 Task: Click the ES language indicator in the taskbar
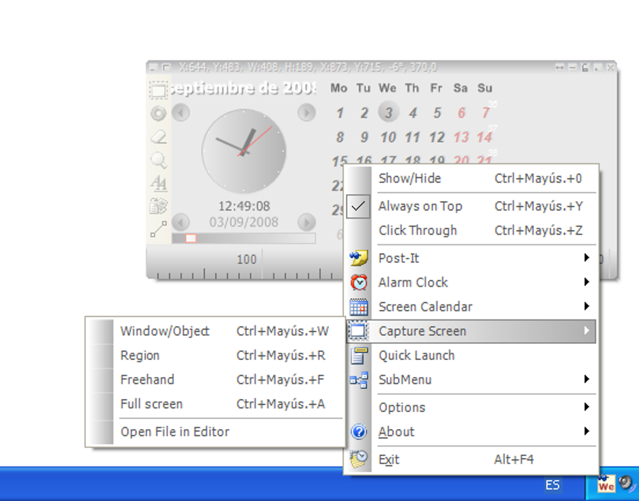[x=552, y=485]
